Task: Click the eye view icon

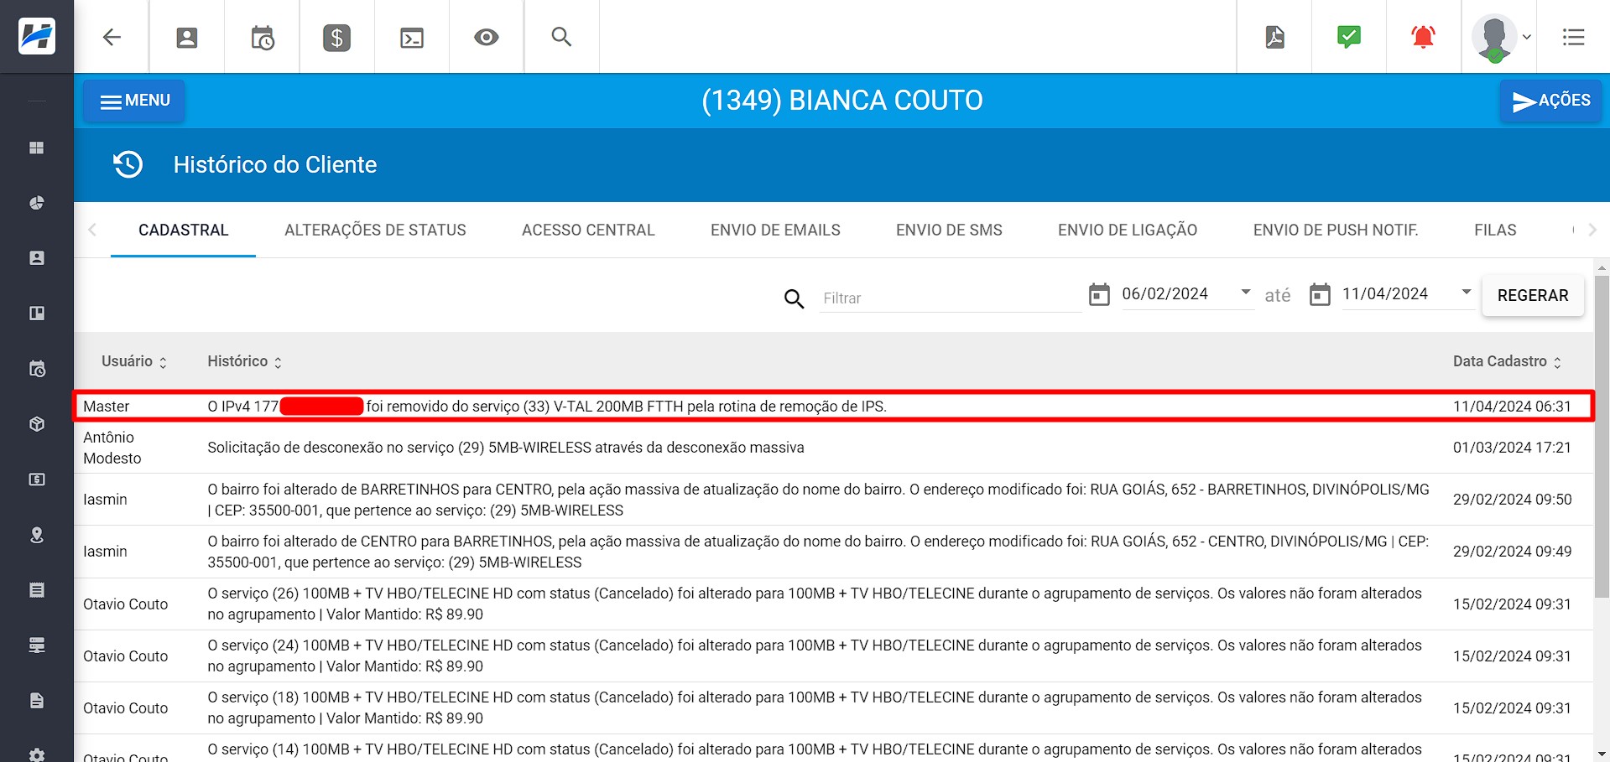Action: point(487,37)
